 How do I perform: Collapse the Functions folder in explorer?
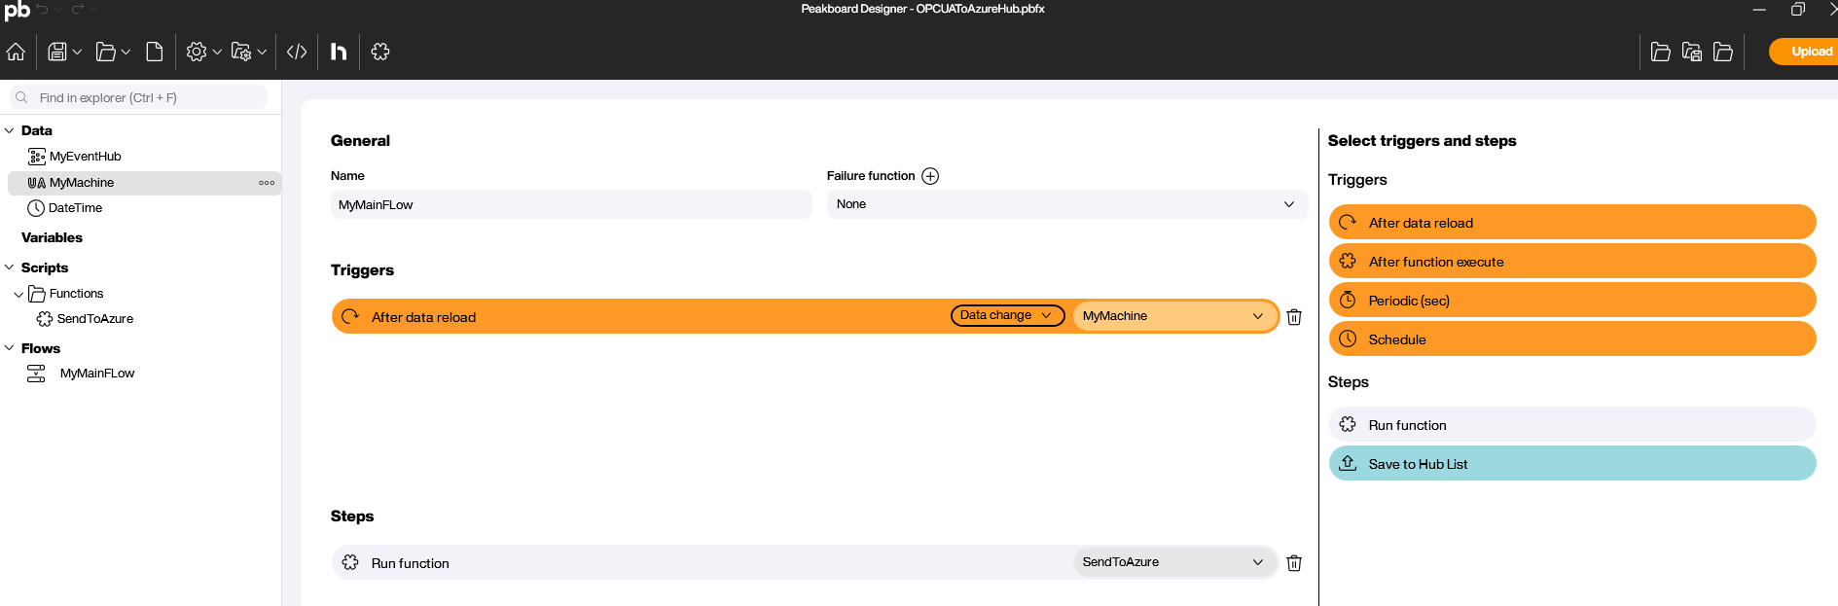coord(18,294)
